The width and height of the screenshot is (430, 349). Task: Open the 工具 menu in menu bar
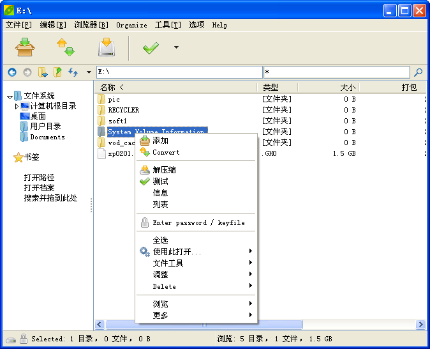(168, 25)
